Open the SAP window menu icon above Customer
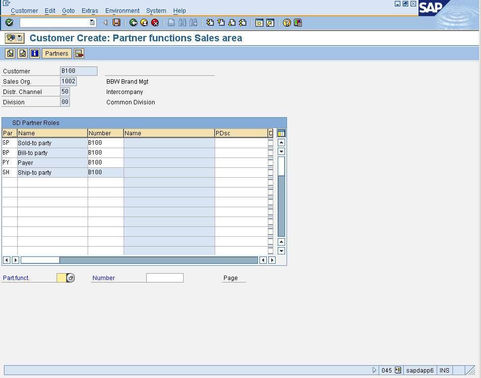This screenshot has width=481, height=378. click(6, 3)
